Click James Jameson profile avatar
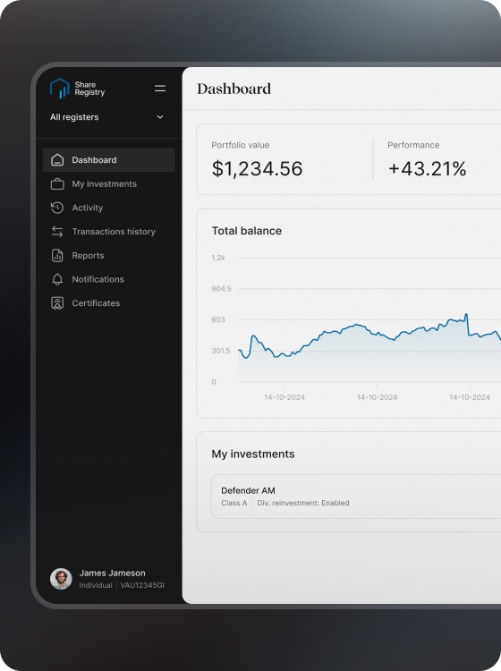501x671 pixels. [61, 579]
